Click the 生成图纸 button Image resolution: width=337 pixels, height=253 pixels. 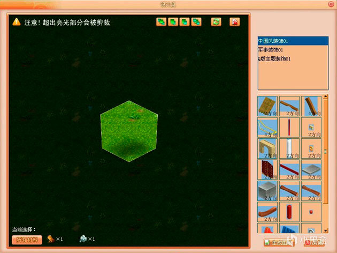279,243
